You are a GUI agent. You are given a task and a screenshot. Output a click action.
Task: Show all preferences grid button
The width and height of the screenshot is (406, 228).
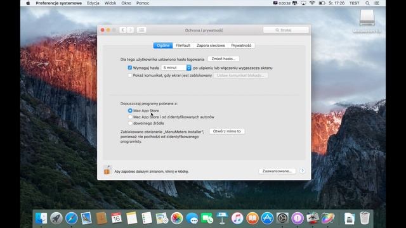(141, 30)
